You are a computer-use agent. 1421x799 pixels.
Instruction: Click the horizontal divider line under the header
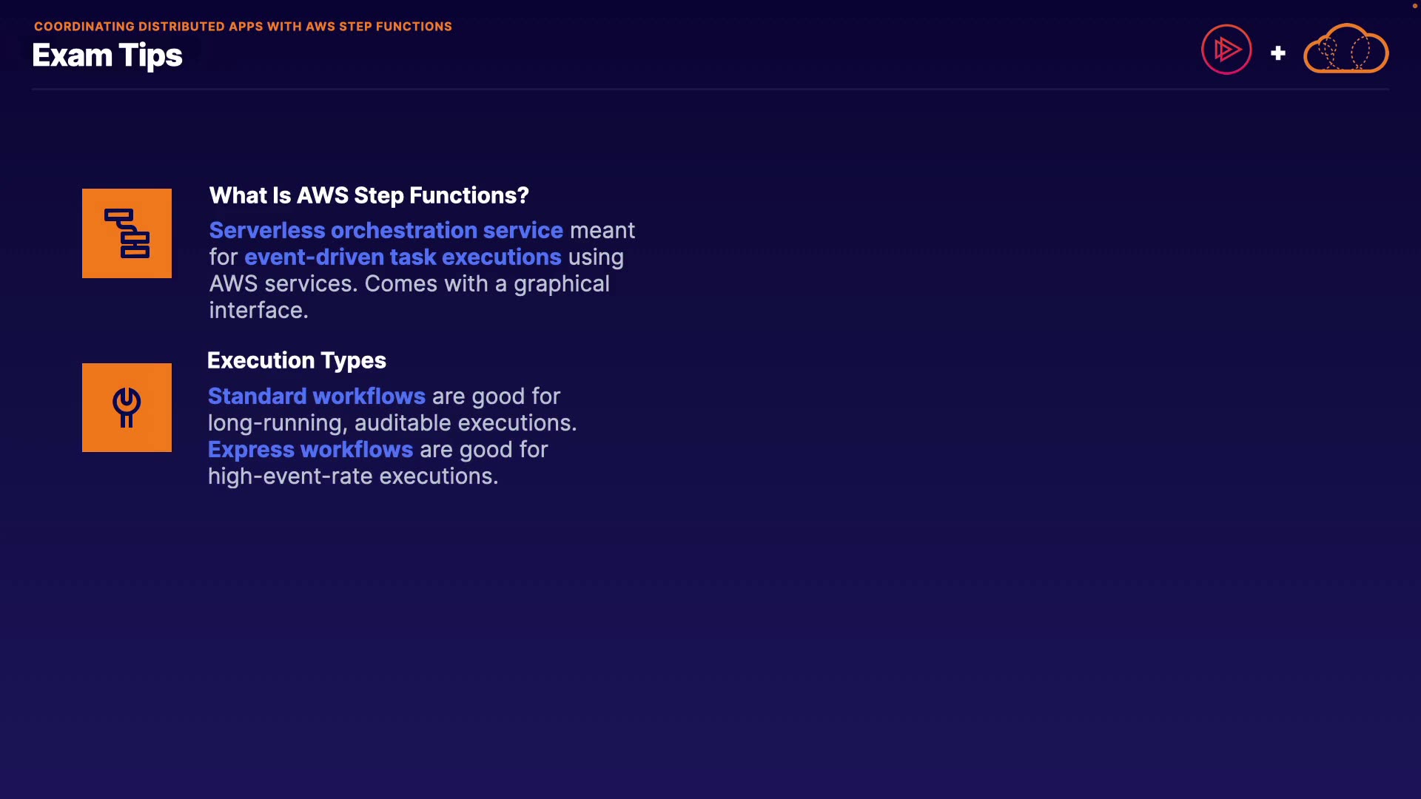(710, 90)
